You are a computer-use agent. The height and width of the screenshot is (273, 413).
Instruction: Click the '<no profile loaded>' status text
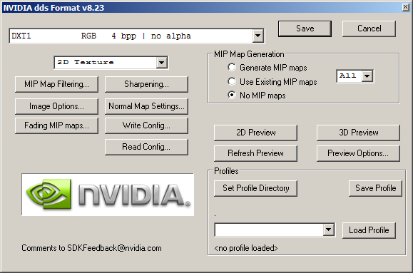pos(246,248)
